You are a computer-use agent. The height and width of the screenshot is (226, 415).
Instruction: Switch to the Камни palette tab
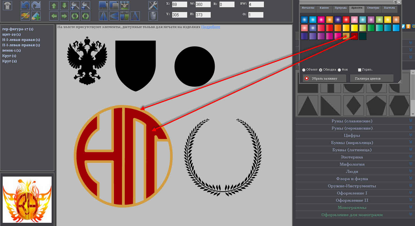324,9
